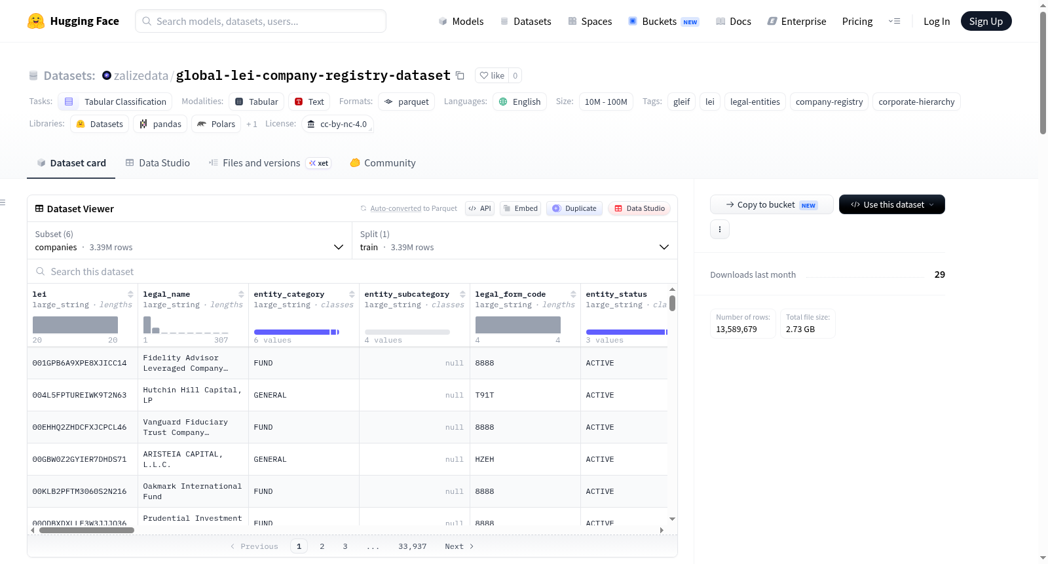Open left sidebar table-of-contents icon
The image size is (1048, 564).
click(x=3, y=202)
